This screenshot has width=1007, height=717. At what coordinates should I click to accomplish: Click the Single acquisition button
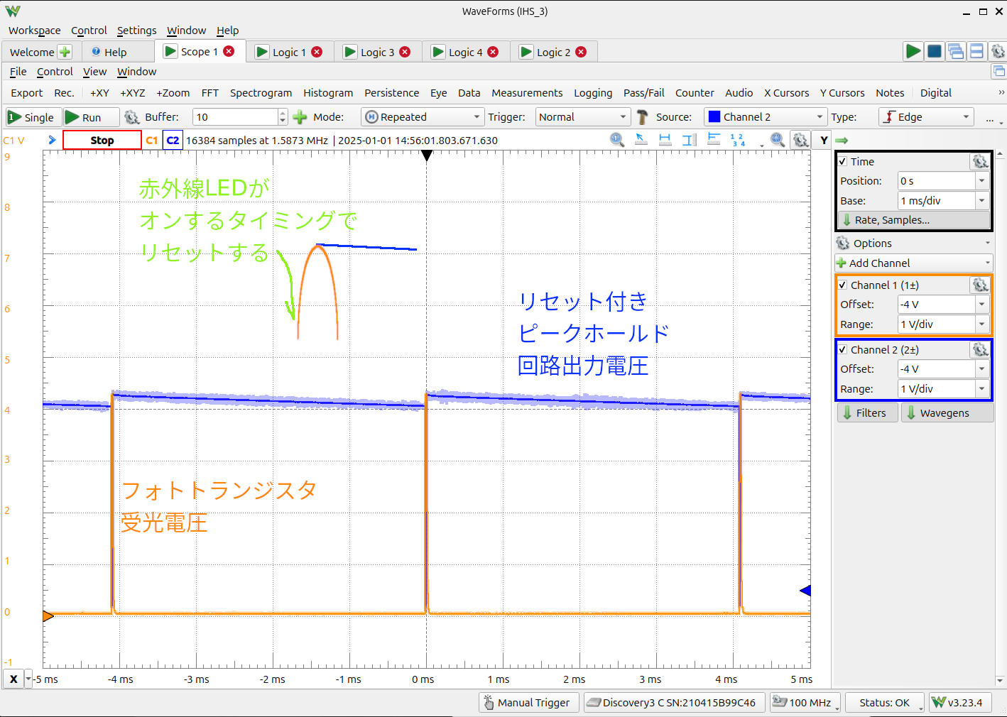click(31, 117)
